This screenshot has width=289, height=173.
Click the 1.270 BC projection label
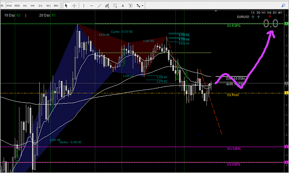(x=162, y=81)
